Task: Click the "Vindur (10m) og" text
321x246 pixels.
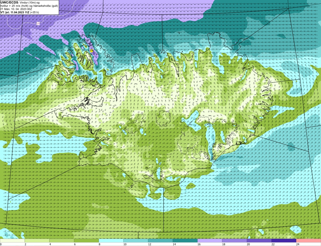Action: pyautogui.click(x=29, y=3)
